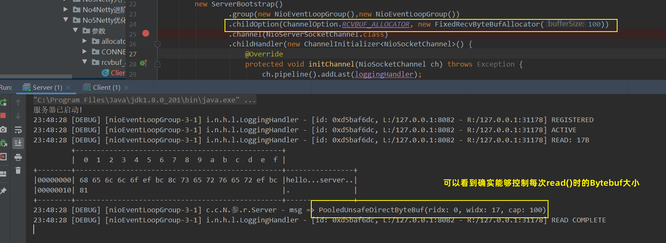
Task: Click the hex dump row 00000010
Action: coord(195,190)
